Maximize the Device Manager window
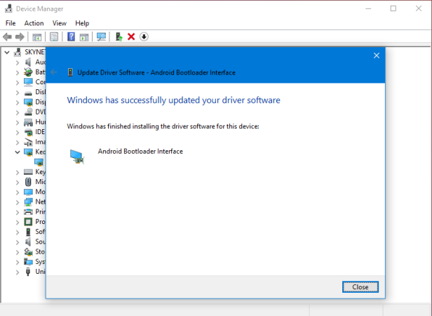The image size is (432, 316). 393,8
